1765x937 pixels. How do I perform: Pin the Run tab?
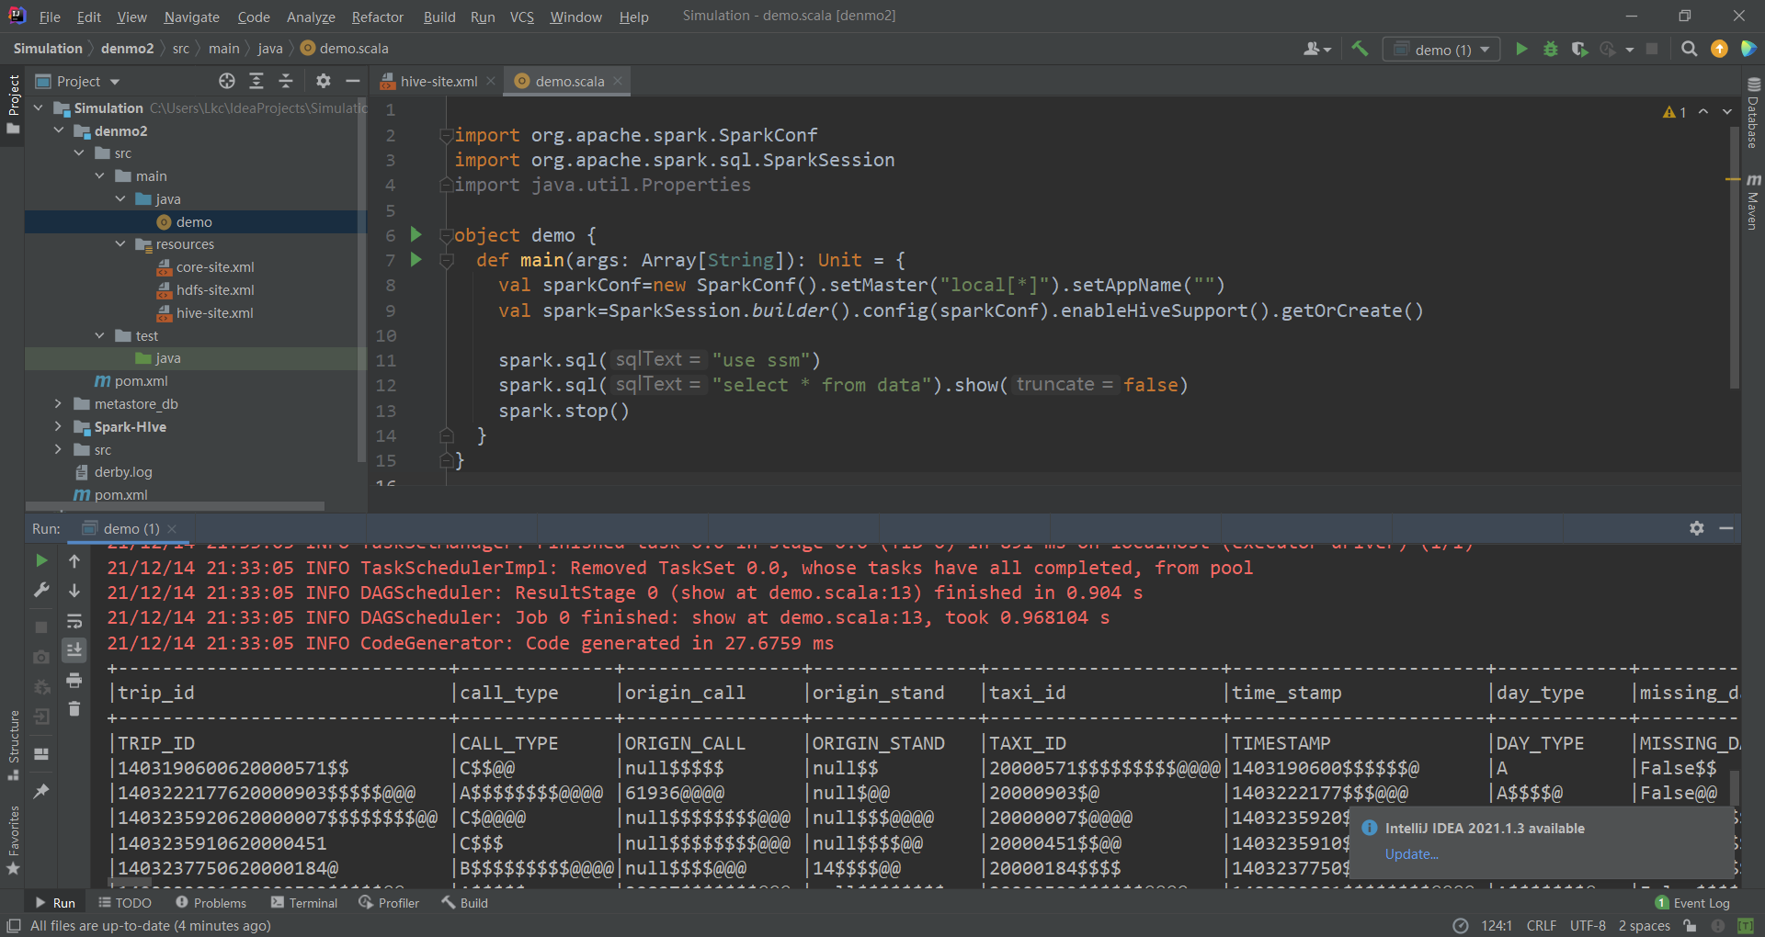(x=41, y=791)
